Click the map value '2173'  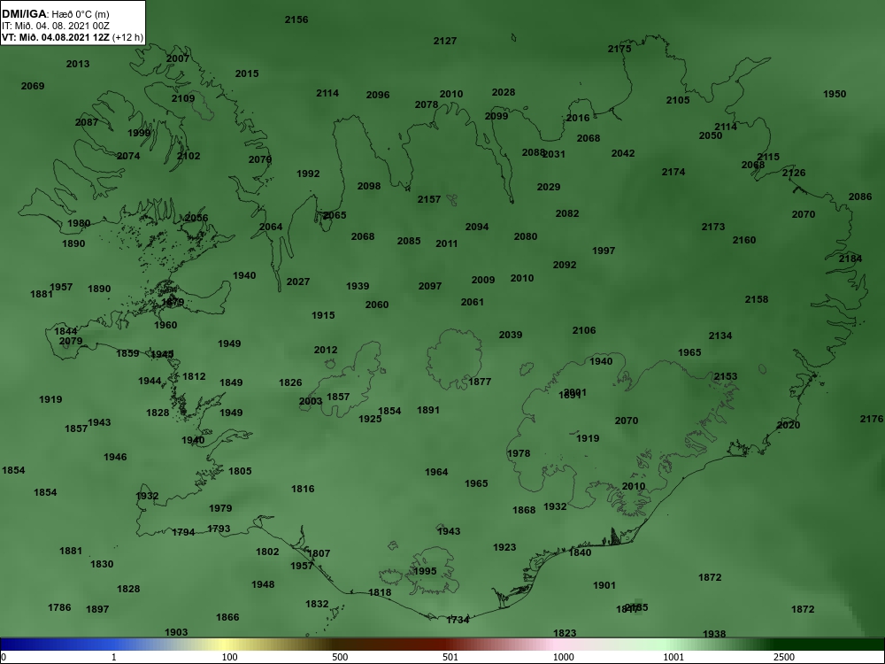(x=712, y=227)
